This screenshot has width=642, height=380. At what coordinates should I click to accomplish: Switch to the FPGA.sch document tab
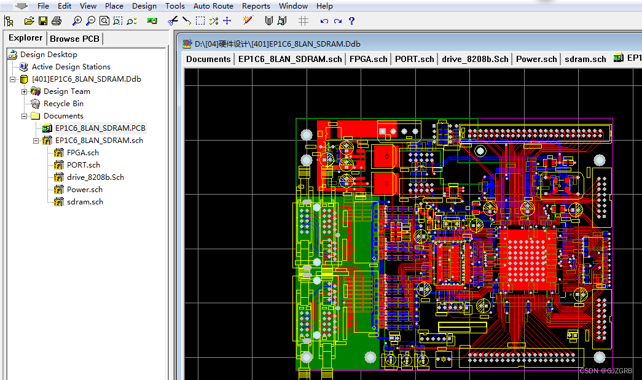coord(369,58)
